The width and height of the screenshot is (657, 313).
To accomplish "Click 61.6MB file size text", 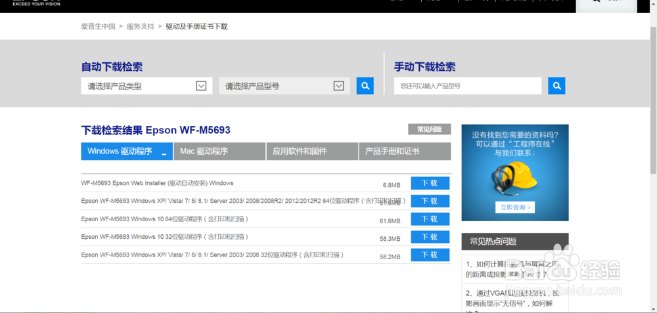I will (x=390, y=220).
